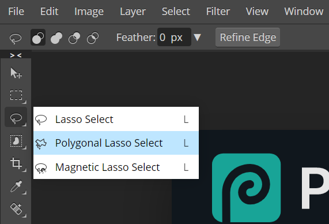The image size is (329, 224).
Task: Switch to the add to selection mode
Action: pyautogui.click(x=56, y=38)
